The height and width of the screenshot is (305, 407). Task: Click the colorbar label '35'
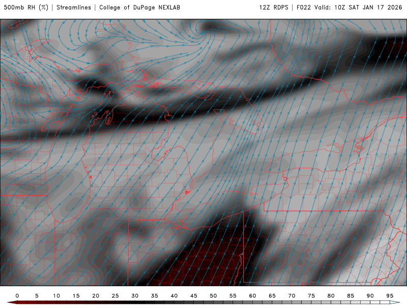[x=155, y=296]
